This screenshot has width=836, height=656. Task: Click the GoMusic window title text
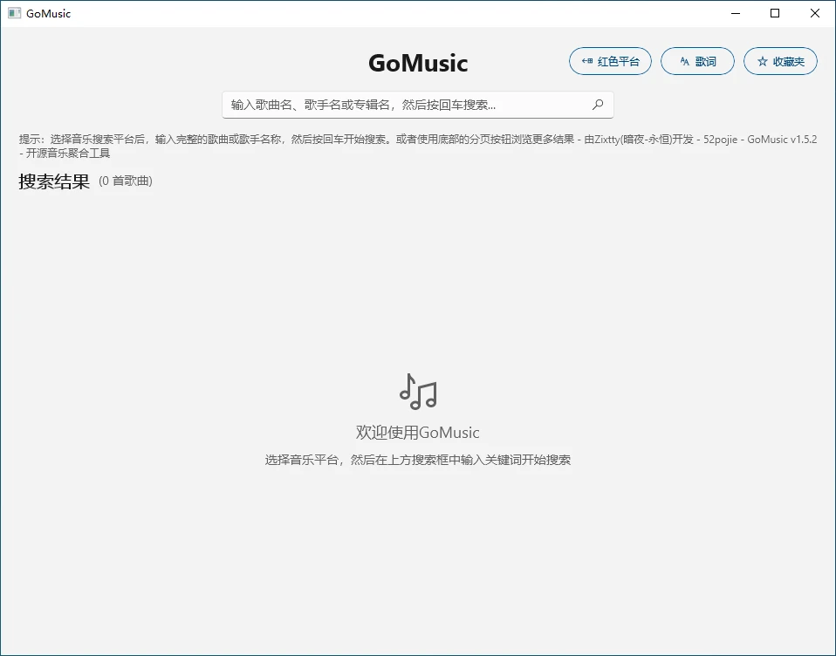[49, 13]
